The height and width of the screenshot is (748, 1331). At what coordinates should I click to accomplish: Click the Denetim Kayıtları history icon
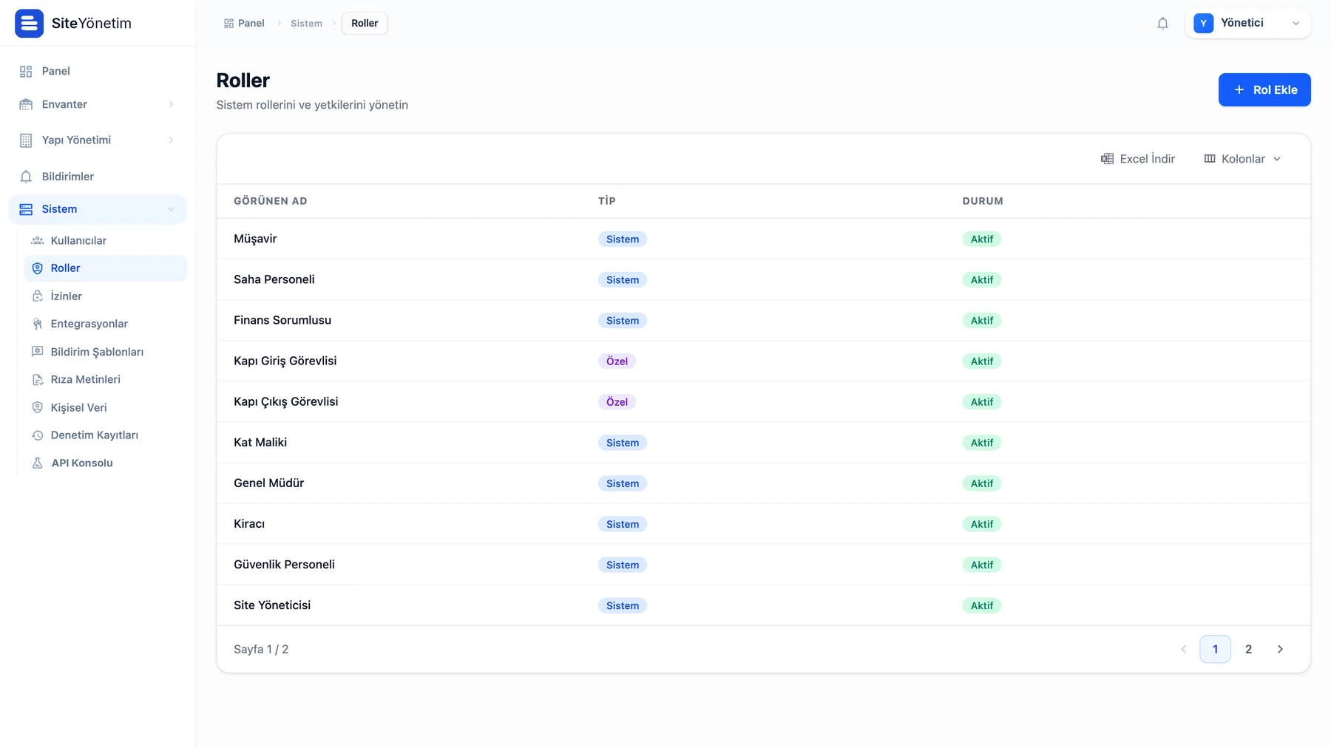click(38, 435)
